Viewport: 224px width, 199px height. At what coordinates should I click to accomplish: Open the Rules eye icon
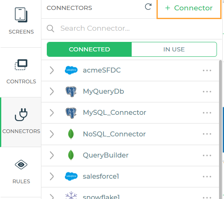(x=21, y=165)
